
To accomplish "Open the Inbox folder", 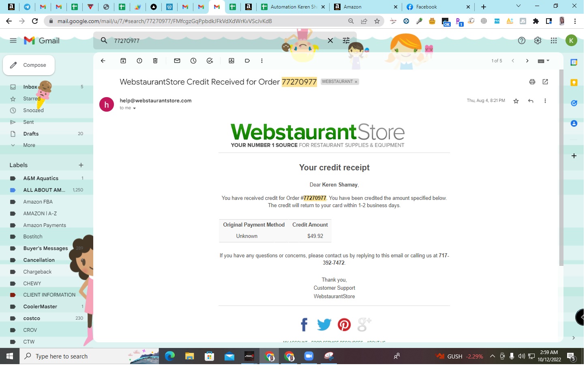I will click(30, 87).
